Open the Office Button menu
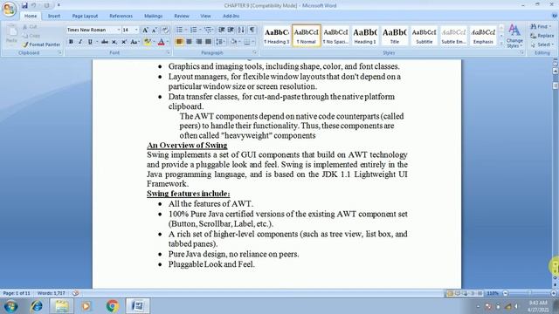The image size is (559, 314). tap(10, 9)
